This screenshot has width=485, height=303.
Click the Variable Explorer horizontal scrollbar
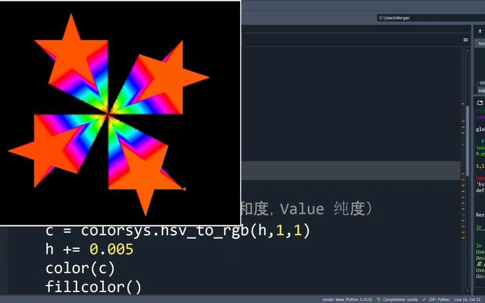point(481,83)
